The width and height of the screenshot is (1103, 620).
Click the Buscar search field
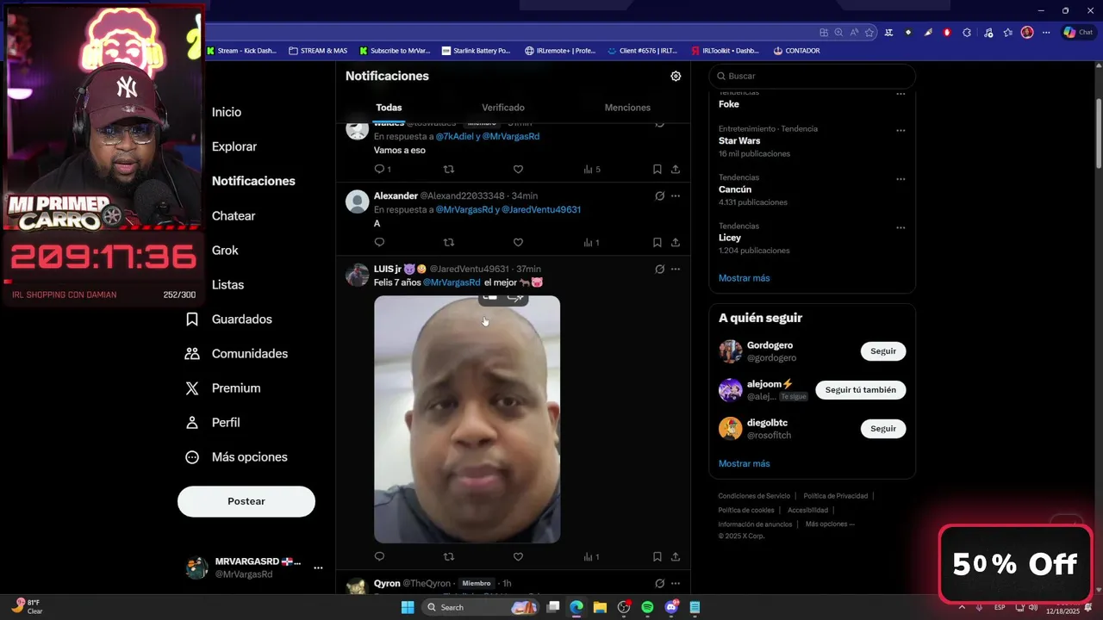click(812, 76)
